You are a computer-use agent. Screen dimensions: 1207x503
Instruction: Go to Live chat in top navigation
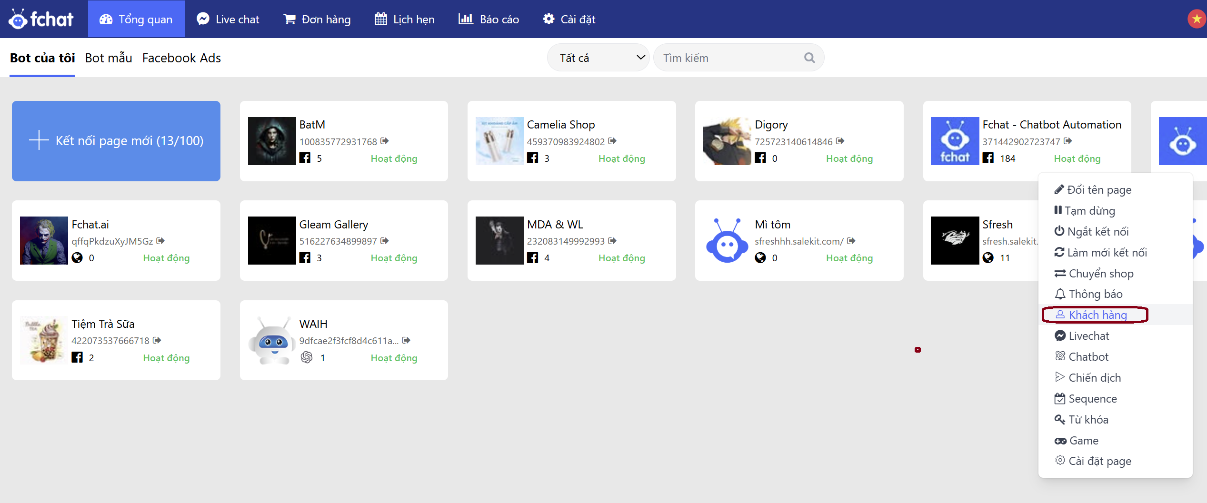[228, 19]
